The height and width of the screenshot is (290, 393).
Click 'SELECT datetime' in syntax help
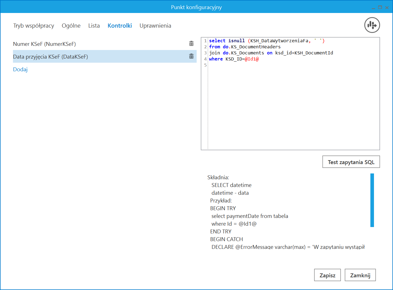(x=231, y=185)
